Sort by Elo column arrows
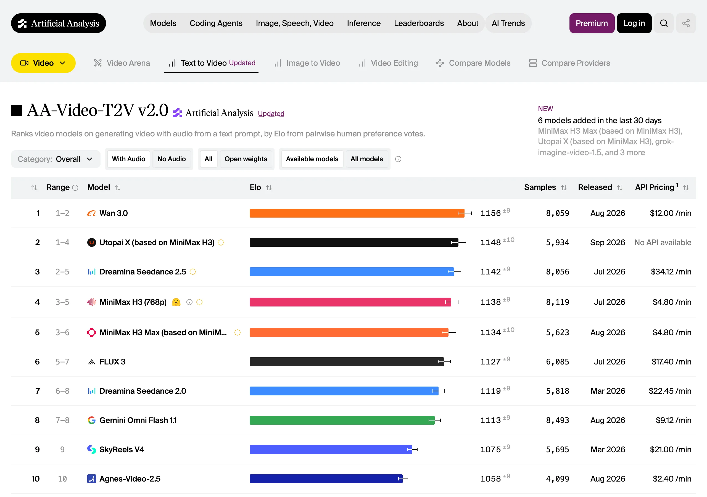Image resolution: width=707 pixels, height=497 pixels. coord(269,187)
